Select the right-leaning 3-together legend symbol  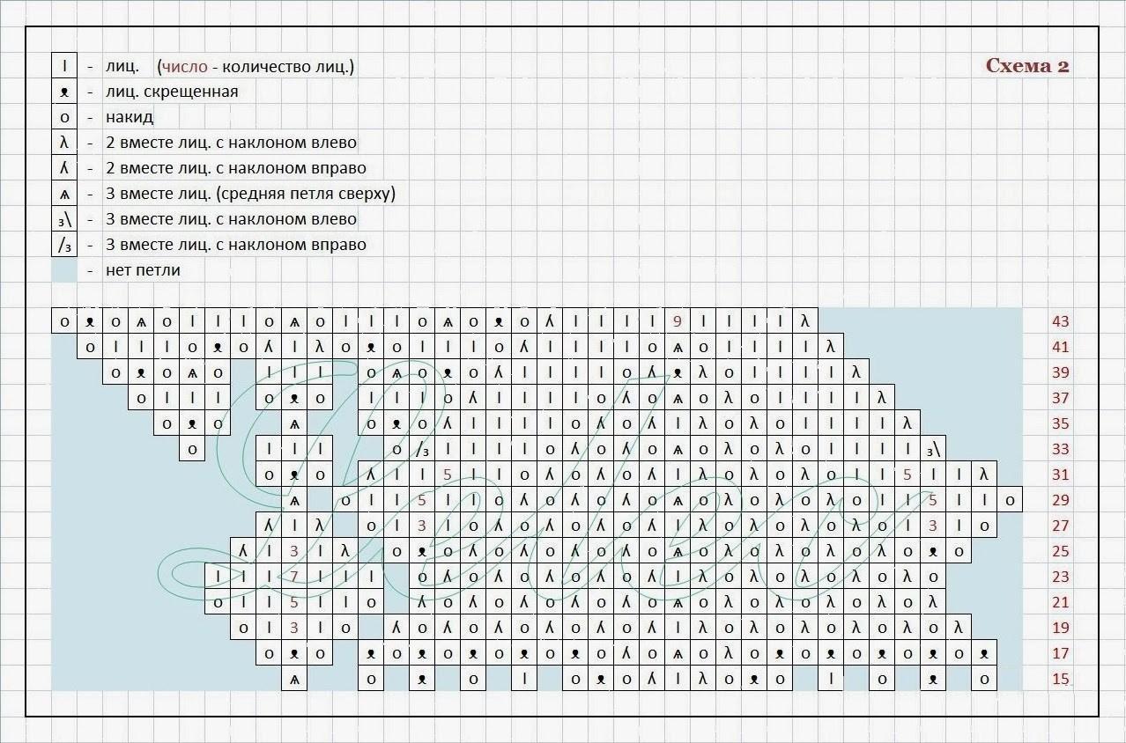pyautogui.click(x=64, y=245)
